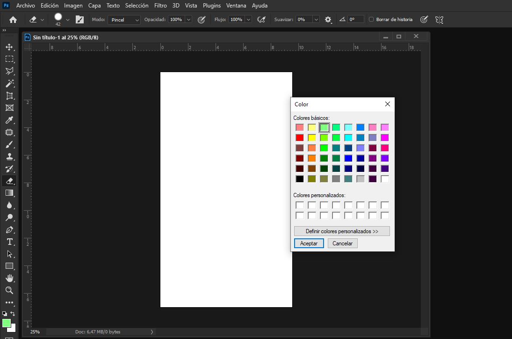
Task: Select the red swatch in Colores básicos
Action: pos(300,137)
